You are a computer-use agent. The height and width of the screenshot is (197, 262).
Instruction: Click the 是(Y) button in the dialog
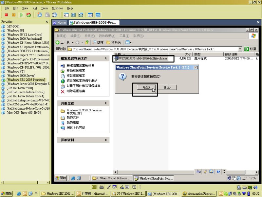pyautogui.click(x=146, y=87)
